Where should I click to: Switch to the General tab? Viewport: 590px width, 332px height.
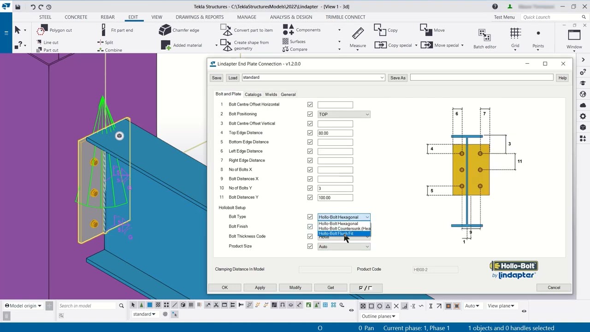click(x=288, y=95)
